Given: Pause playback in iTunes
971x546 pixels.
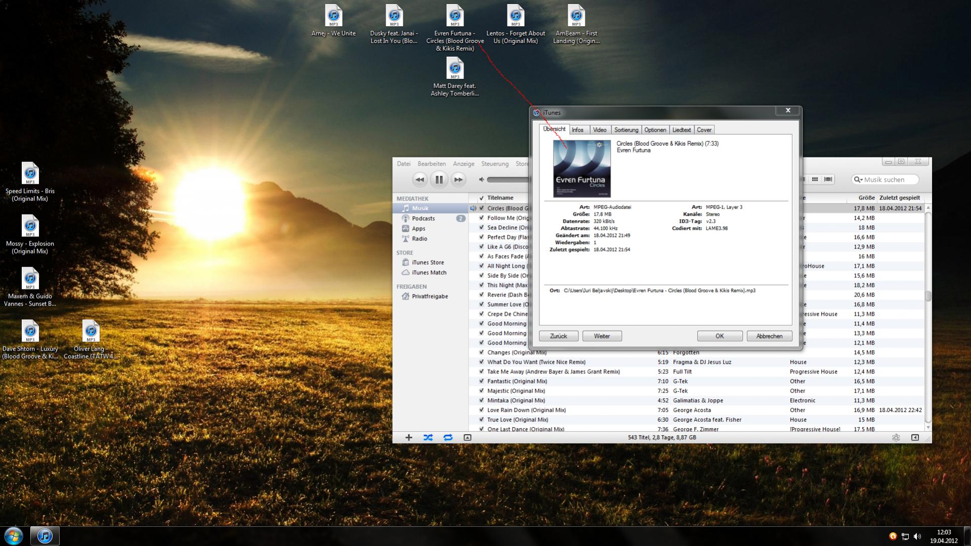Looking at the screenshot, I should 439,180.
